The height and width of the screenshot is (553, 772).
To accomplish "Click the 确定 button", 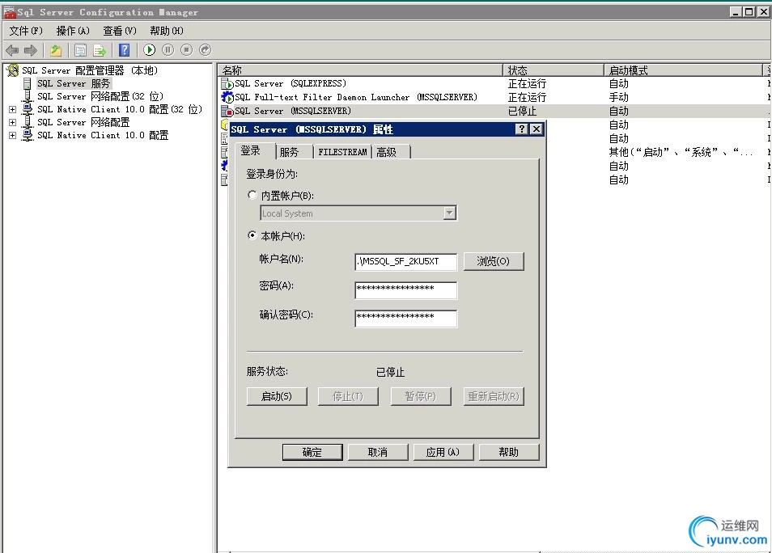I will (x=312, y=452).
